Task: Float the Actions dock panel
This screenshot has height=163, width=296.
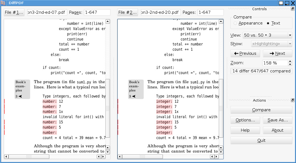Action: 293,100
